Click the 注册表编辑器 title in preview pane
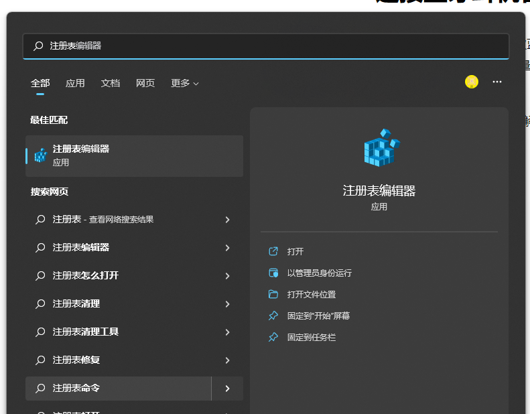 pos(379,191)
